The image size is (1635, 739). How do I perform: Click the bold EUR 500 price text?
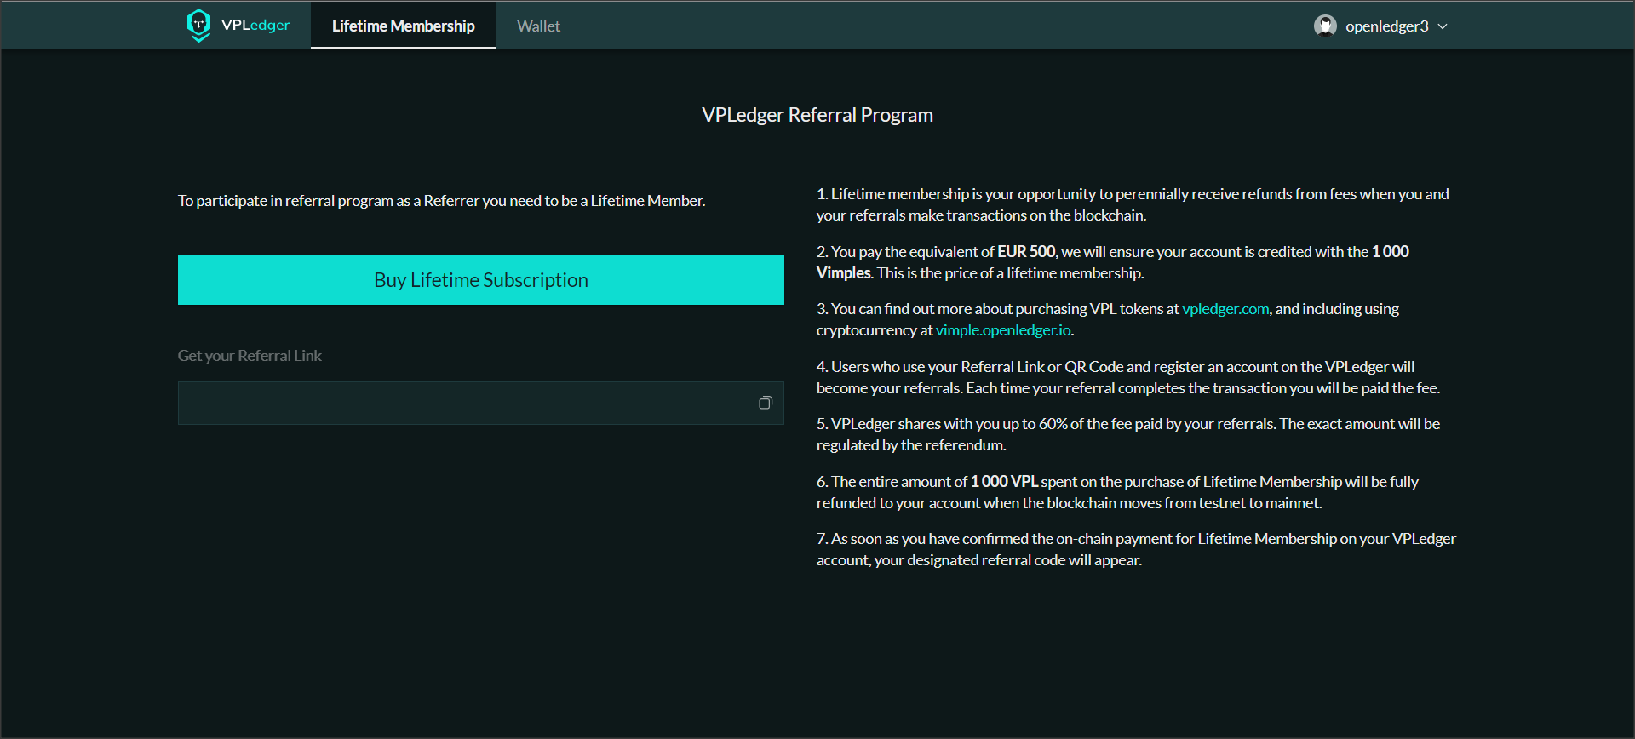click(1025, 252)
